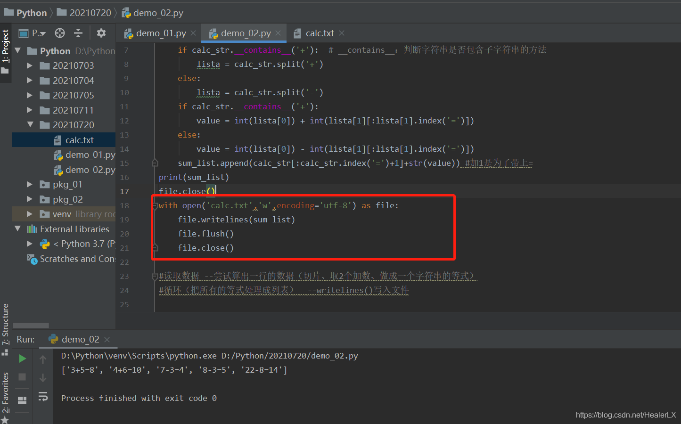Select Scratches and Consoles item
This screenshot has width=681, height=424.
click(x=64, y=259)
